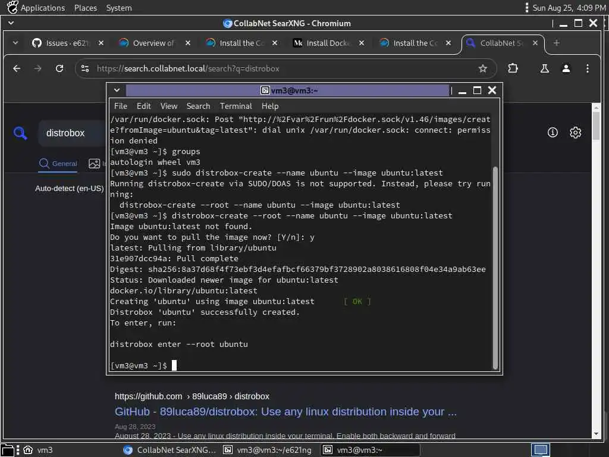The image size is (609, 457).
Task: Open the Places menu in top panel
Action: (86, 8)
